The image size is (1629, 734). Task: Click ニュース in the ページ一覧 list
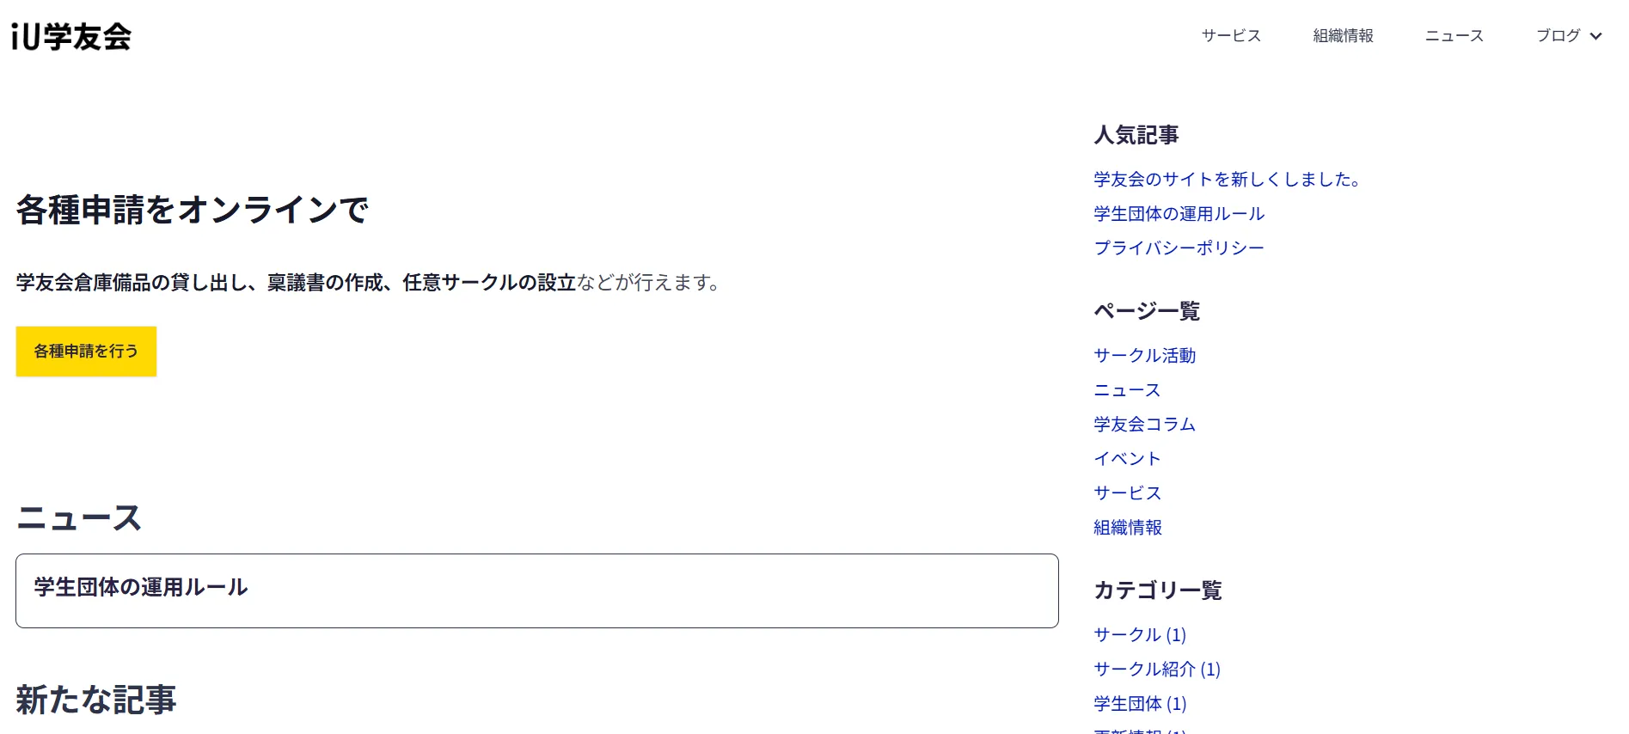[1127, 390]
